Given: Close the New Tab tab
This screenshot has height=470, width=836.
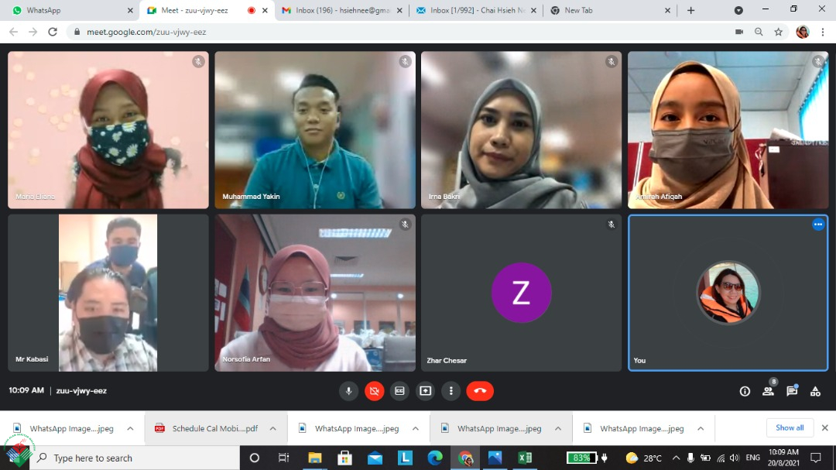Looking at the screenshot, I should [x=667, y=10].
